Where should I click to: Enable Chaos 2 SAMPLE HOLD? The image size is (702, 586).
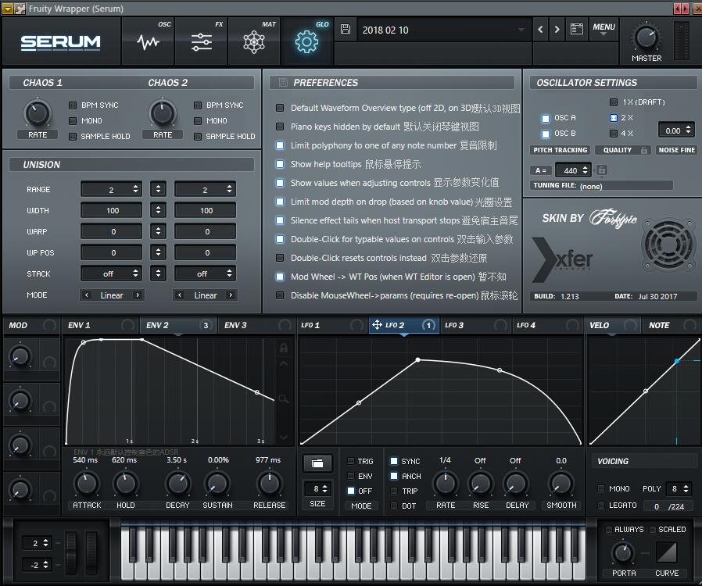198,137
